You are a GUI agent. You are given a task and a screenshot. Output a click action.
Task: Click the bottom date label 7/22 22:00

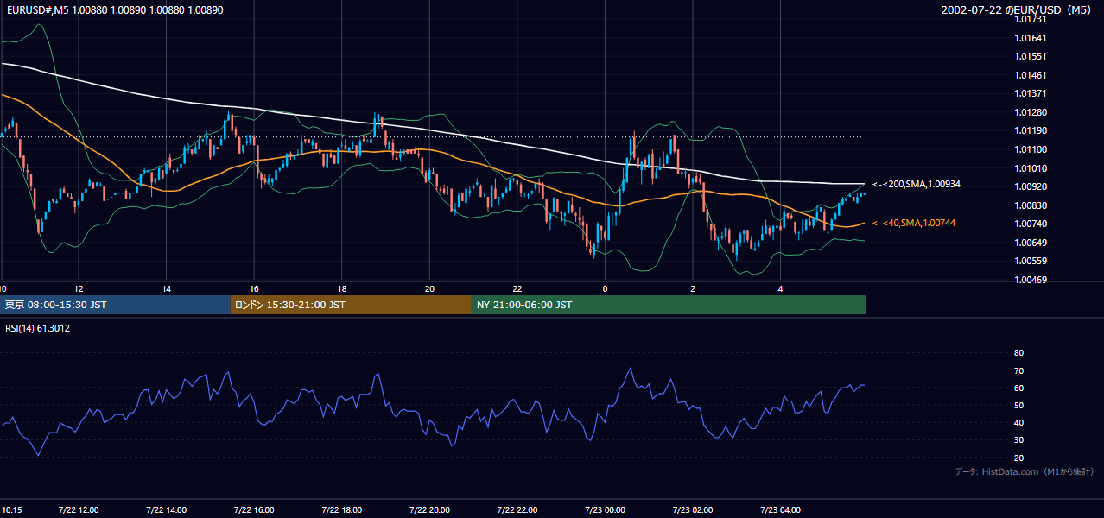coord(517,509)
